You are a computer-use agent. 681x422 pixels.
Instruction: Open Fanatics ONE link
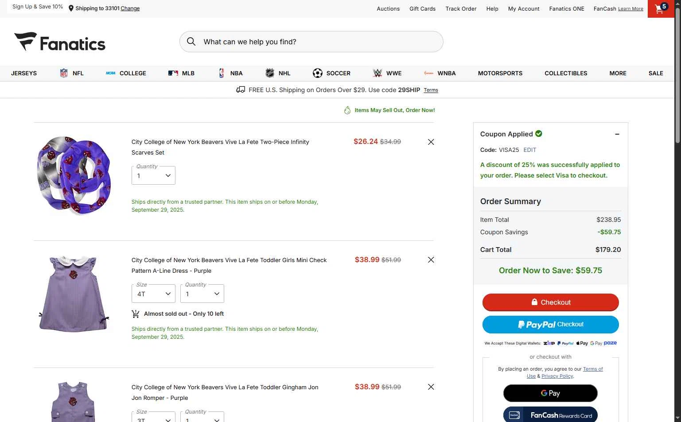pyautogui.click(x=567, y=9)
